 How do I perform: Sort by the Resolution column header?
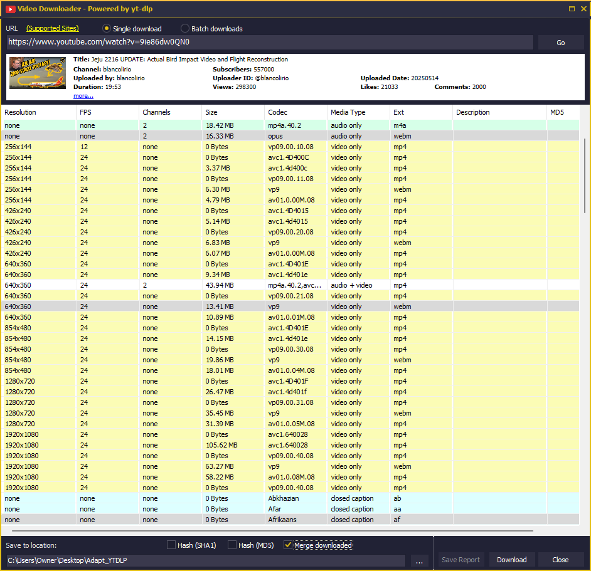pyautogui.click(x=39, y=112)
